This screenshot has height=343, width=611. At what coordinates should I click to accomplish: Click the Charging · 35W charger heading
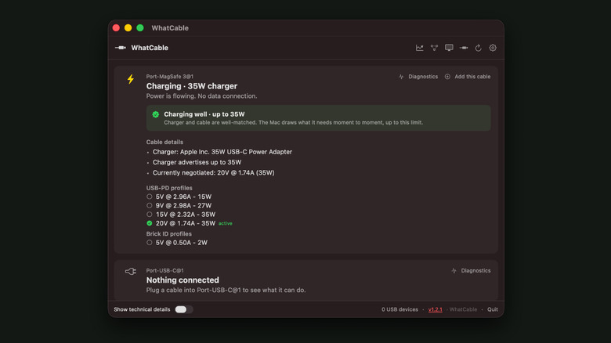pos(192,86)
